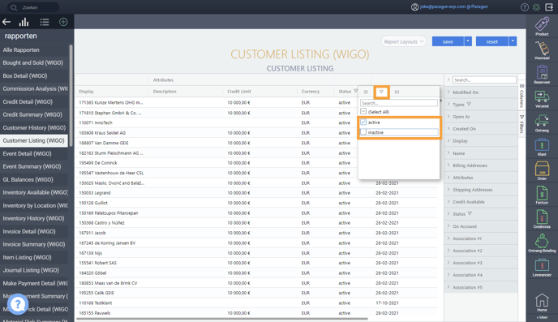Select Invoice Detail (WIGO) report
The height and width of the screenshot is (322, 558).
click(29, 231)
